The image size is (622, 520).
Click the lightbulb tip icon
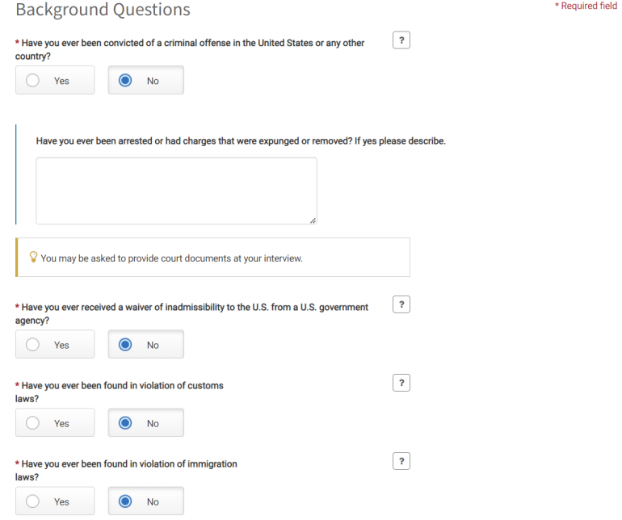[34, 258]
